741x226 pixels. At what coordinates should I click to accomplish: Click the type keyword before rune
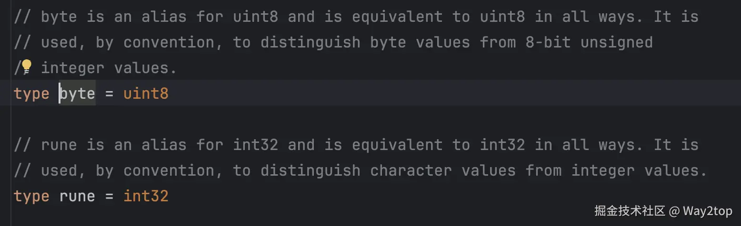tap(31, 196)
